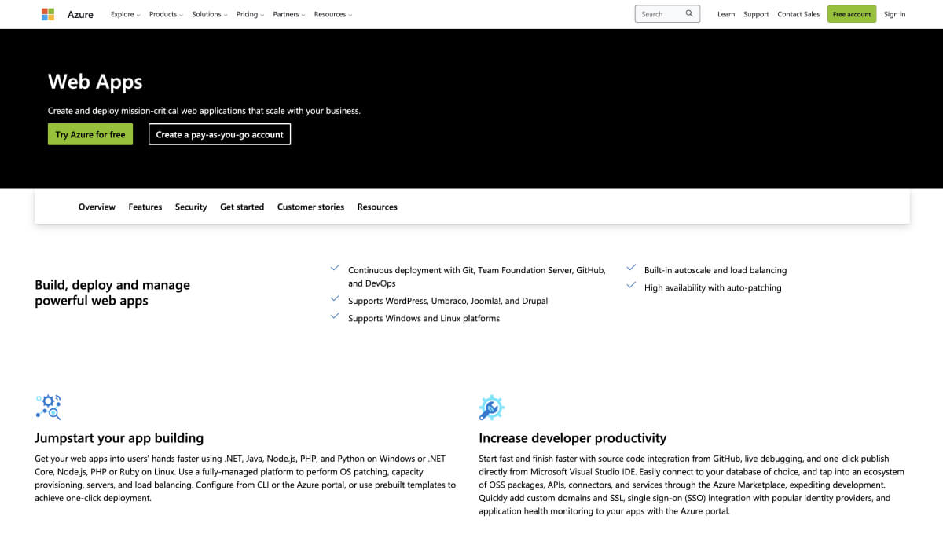Expand the Solutions menu

click(x=210, y=14)
